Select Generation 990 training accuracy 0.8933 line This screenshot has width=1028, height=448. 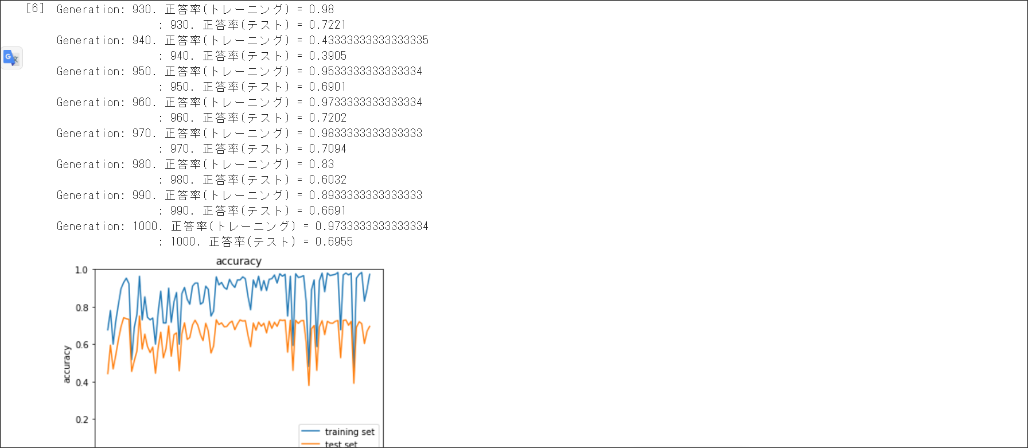(x=239, y=195)
